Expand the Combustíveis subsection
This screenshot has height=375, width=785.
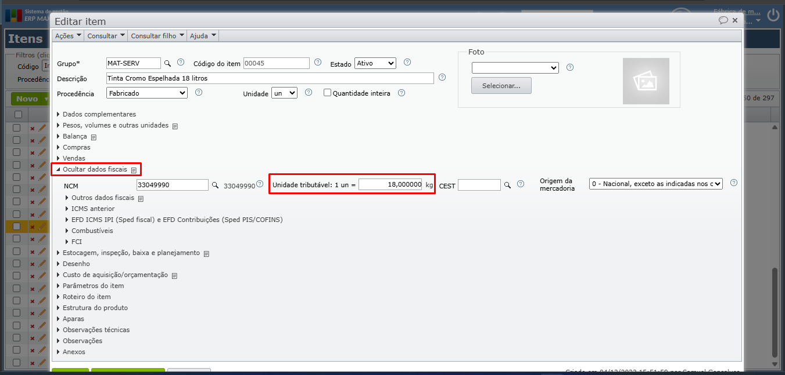point(89,231)
